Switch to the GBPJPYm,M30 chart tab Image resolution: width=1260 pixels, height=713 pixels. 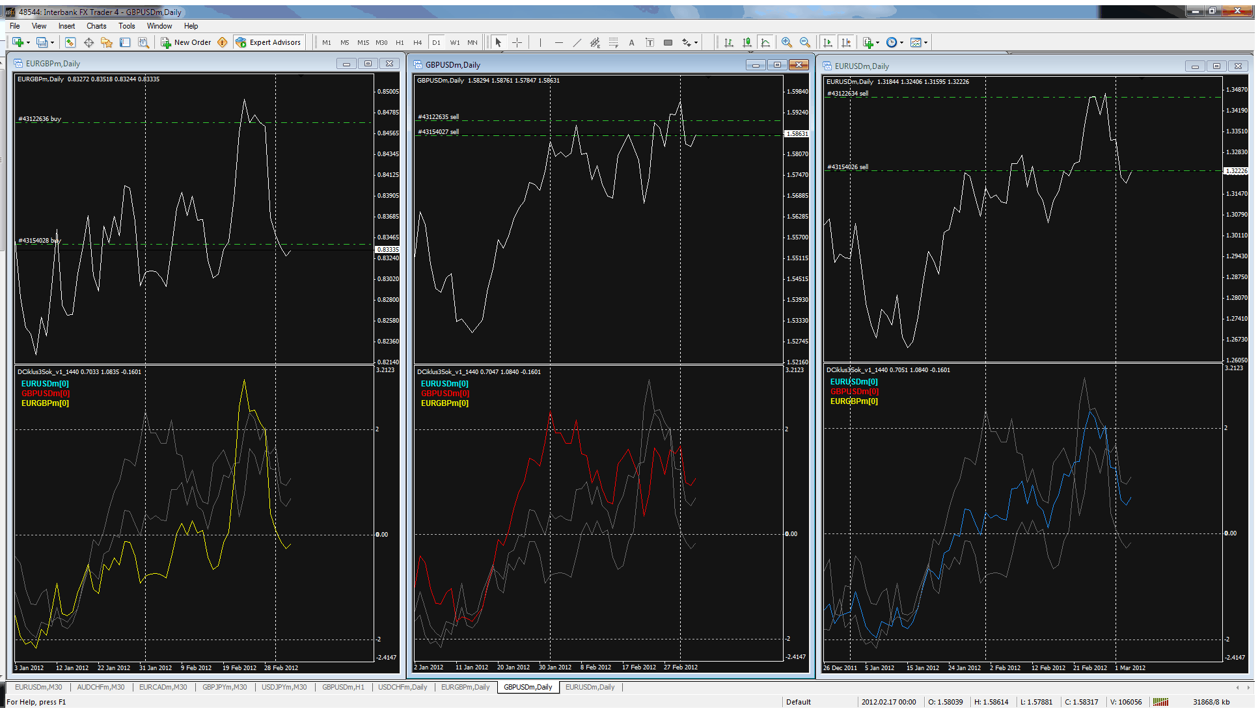225,687
